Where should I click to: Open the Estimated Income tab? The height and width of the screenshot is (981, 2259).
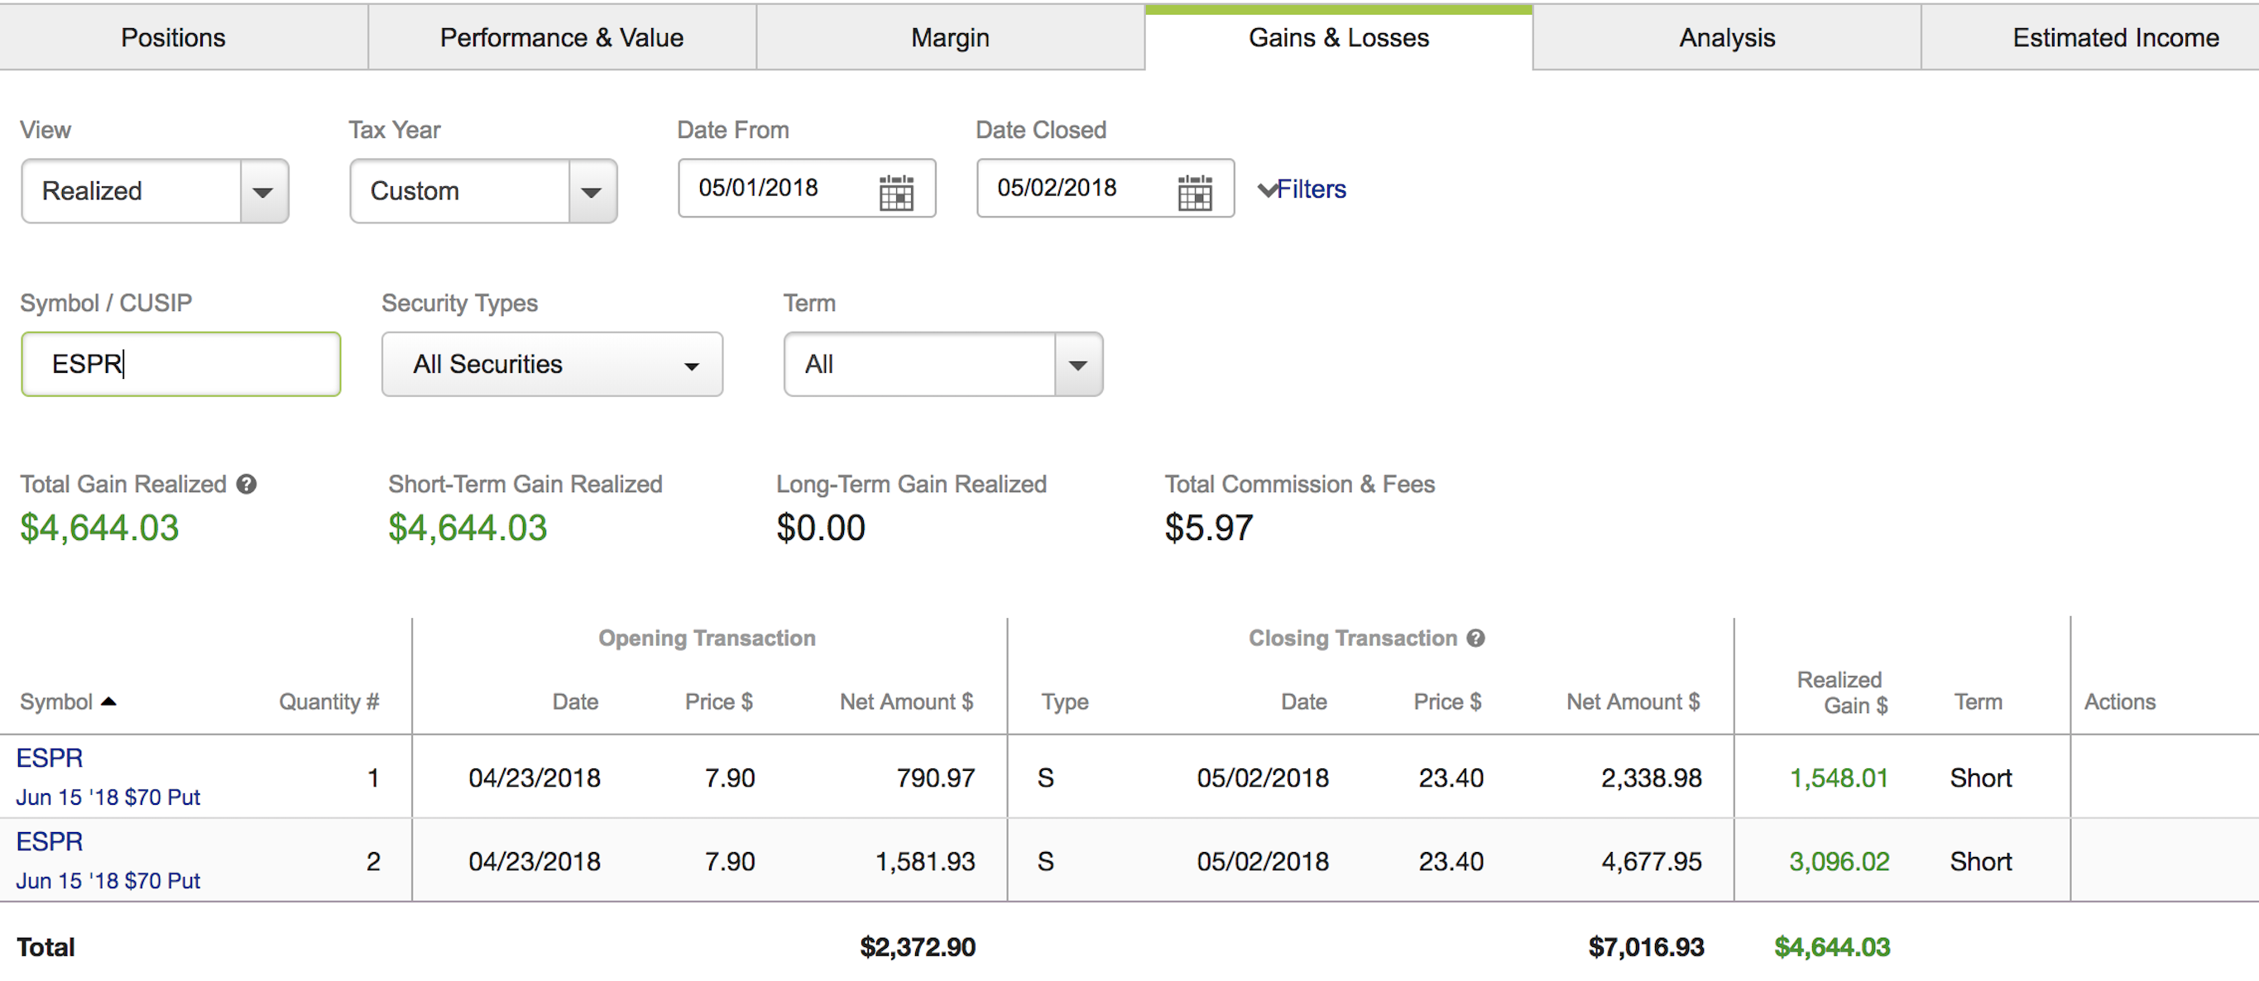pyautogui.click(x=2115, y=38)
